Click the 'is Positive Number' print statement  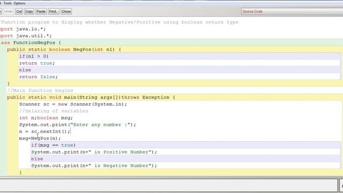pyautogui.click(x=94, y=152)
